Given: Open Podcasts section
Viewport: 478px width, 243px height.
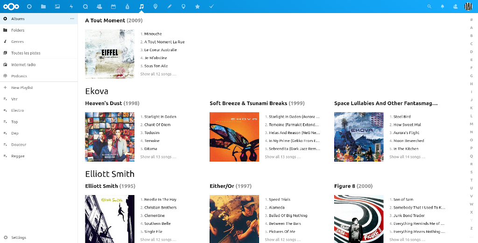Looking at the screenshot, I should [x=39, y=76].
